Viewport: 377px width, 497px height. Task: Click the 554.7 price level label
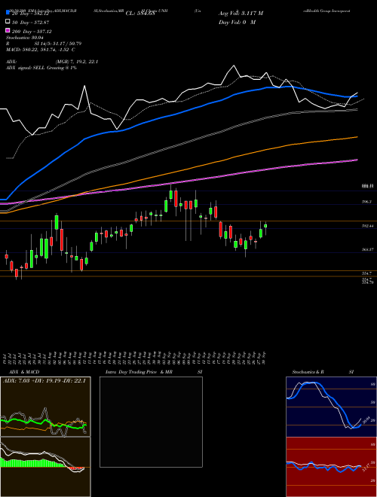pyautogui.click(x=367, y=273)
